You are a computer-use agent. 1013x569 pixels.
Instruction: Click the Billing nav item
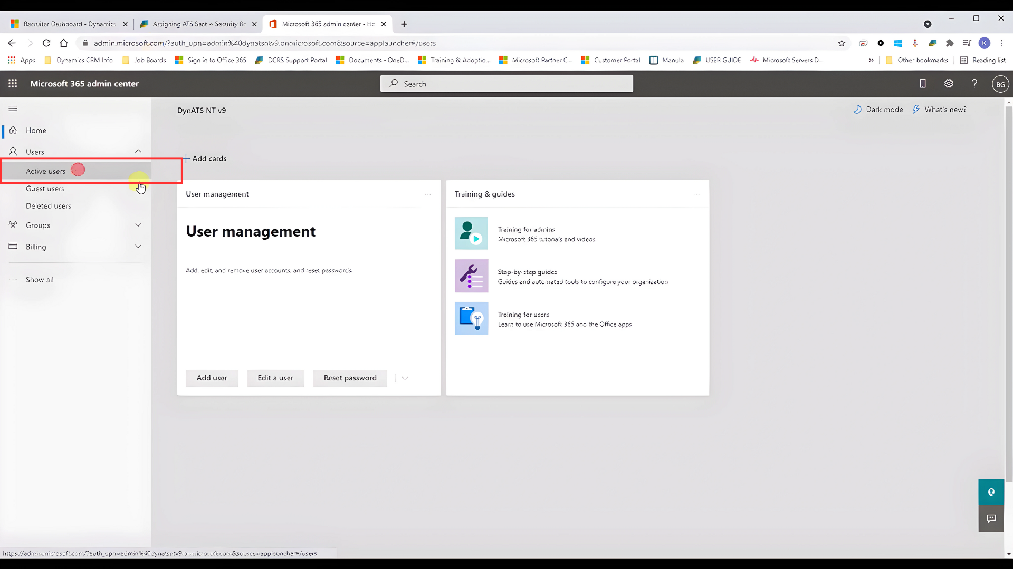[36, 247]
